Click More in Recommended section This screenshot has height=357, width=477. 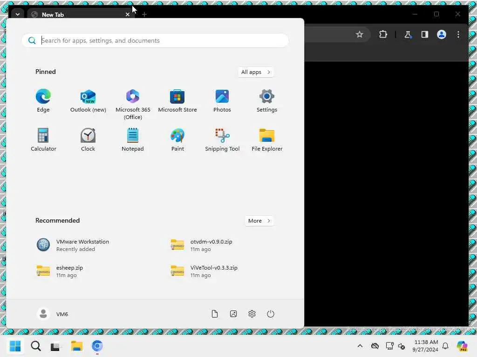point(259,221)
